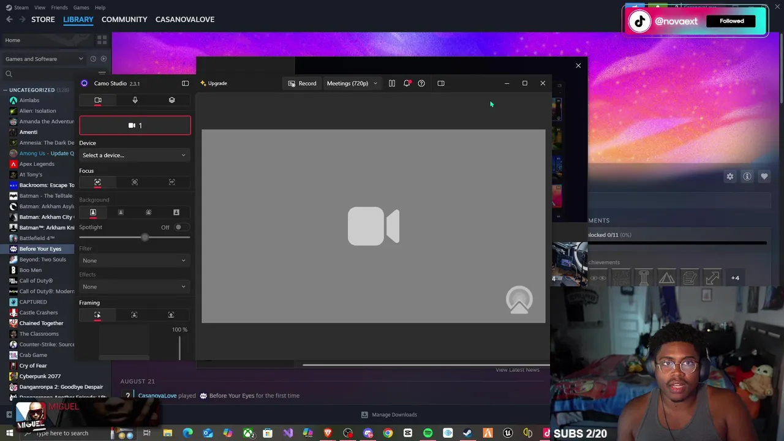Screen dimensions: 784x441
Task: Close the overlay window behind Camo Studio
Action: [x=578, y=66]
